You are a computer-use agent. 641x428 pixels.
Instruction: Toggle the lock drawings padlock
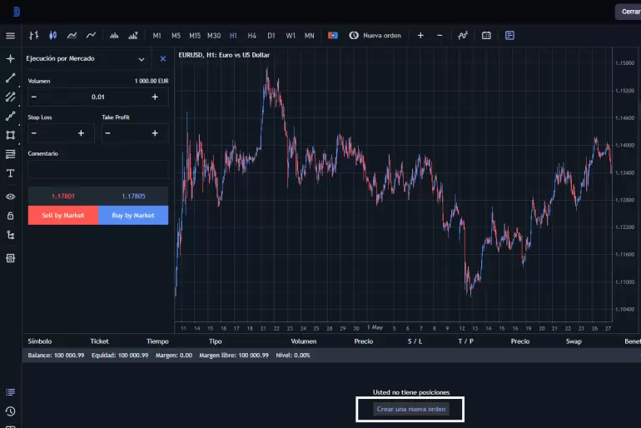(10, 216)
